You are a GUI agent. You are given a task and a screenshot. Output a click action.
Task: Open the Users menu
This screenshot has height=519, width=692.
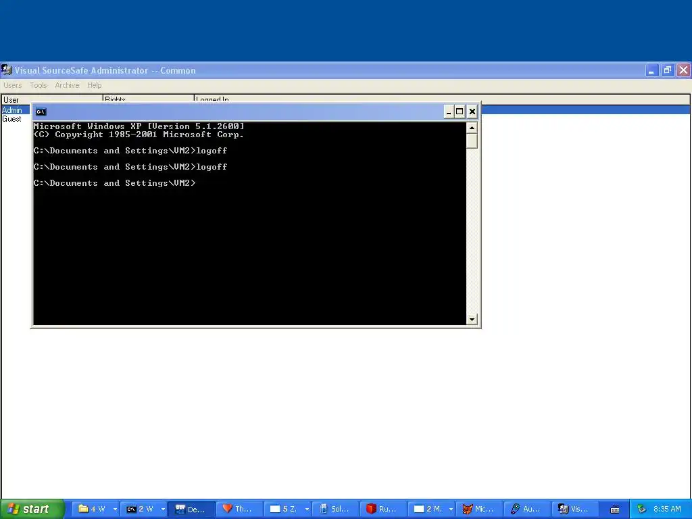pyautogui.click(x=12, y=85)
